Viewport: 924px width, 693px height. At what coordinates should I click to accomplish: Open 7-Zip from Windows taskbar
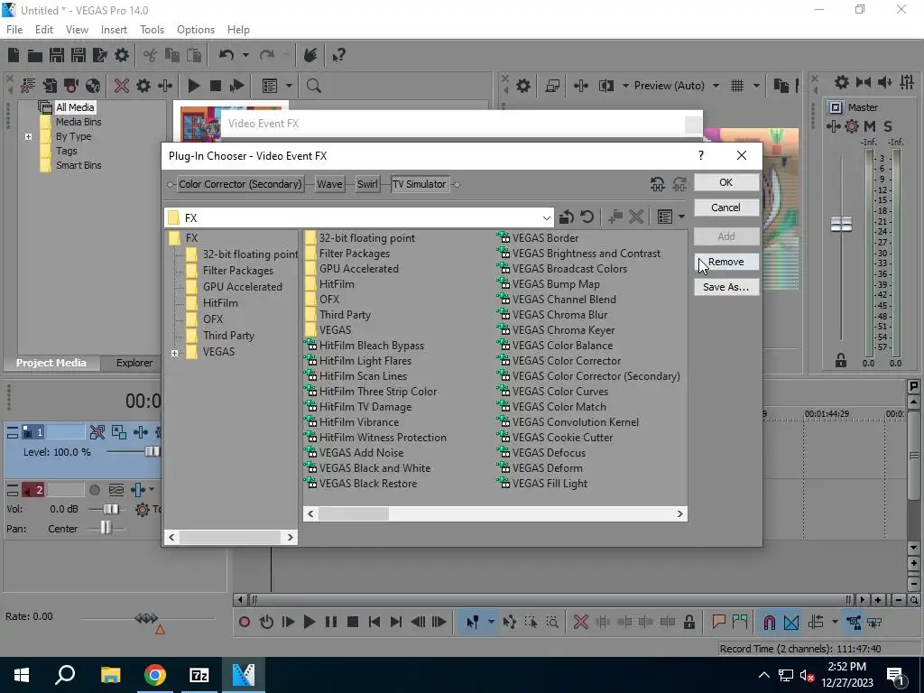199,675
